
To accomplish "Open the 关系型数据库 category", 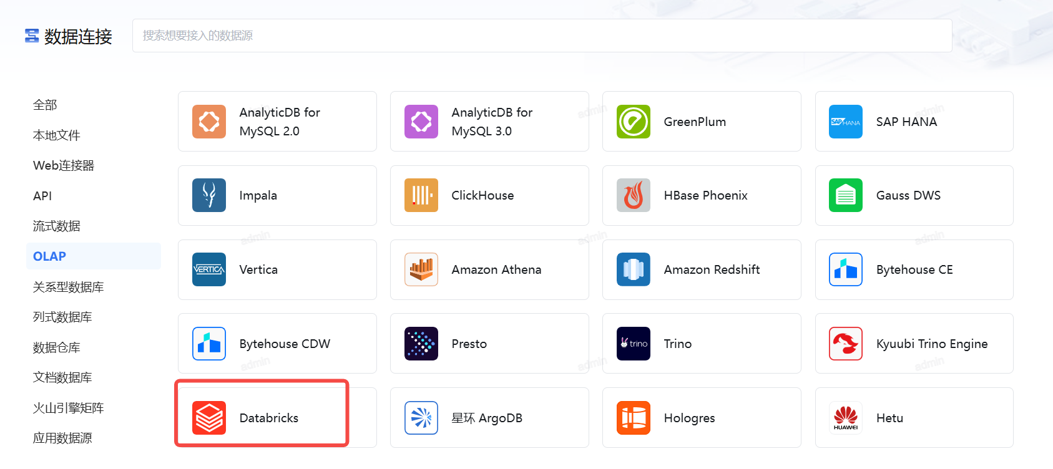I will [x=69, y=287].
